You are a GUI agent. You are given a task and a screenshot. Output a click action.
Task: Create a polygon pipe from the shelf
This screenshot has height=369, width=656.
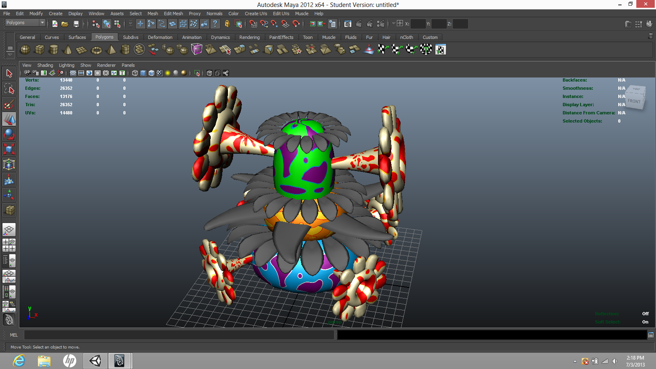(x=125, y=50)
